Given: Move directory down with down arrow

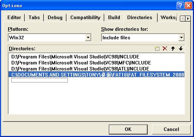Looking at the screenshot, I should tap(181, 48).
